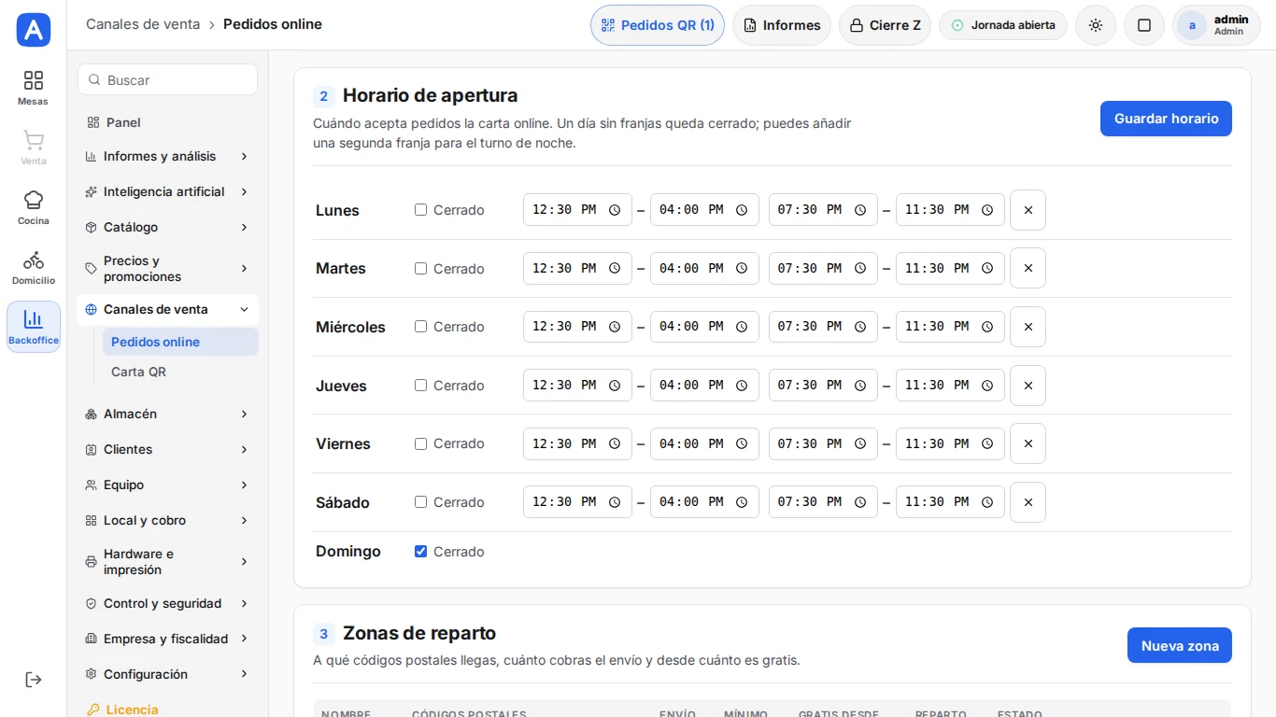Click Guardar horario button
This screenshot has width=1276, height=717.
pos(1166,119)
